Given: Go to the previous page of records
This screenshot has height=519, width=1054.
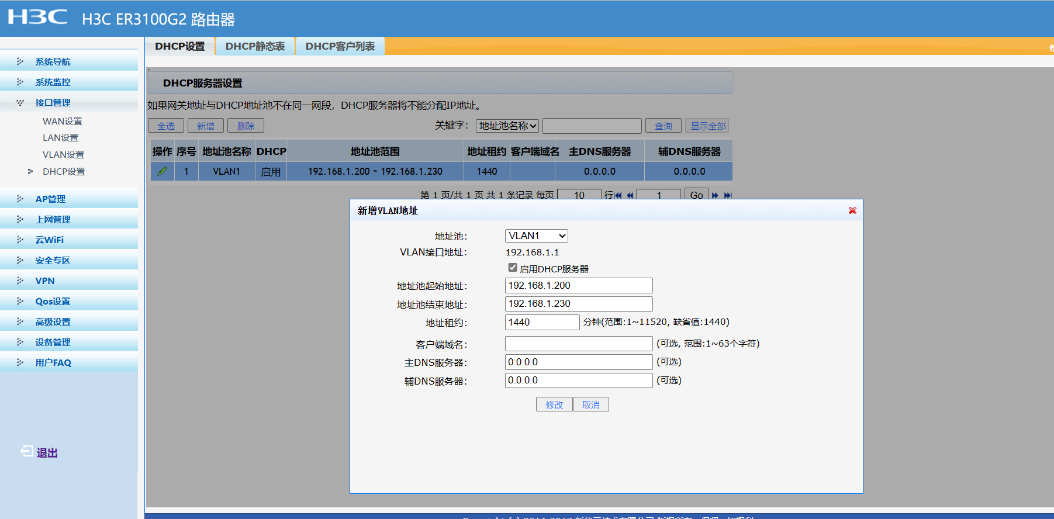Looking at the screenshot, I should click(x=630, y=195).
